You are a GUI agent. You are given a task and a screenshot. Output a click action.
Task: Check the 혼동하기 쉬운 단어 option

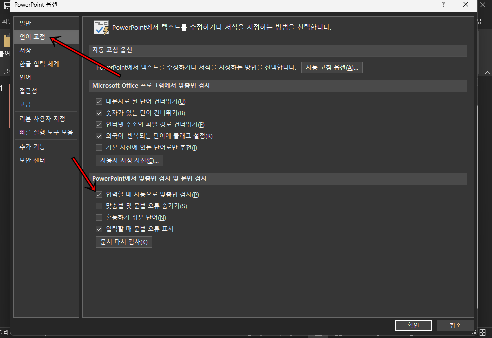coord(99,217)
